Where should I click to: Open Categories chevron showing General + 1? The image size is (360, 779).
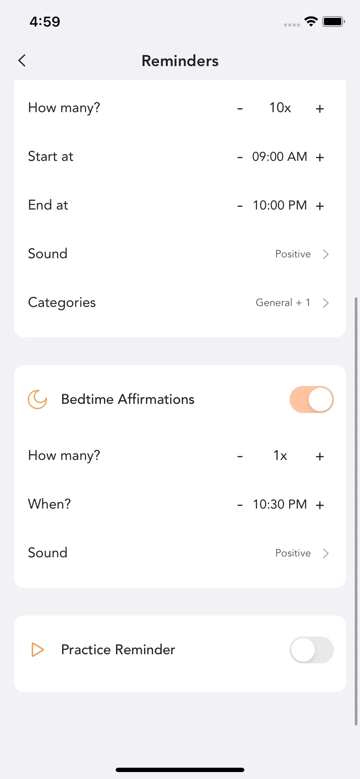[326, 303]
